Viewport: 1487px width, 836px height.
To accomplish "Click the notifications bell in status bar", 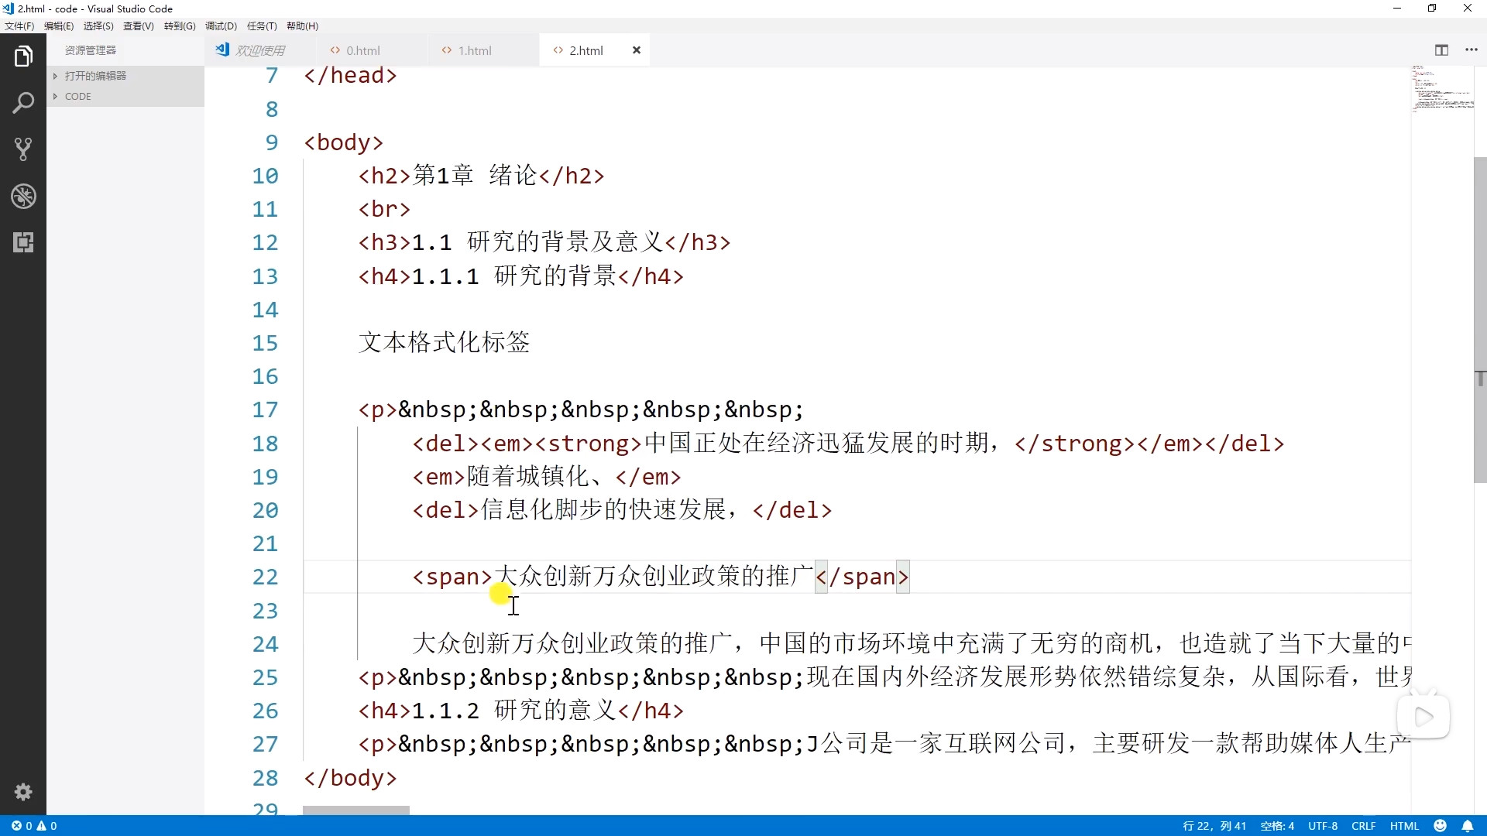I will [x=1468, y=826].
